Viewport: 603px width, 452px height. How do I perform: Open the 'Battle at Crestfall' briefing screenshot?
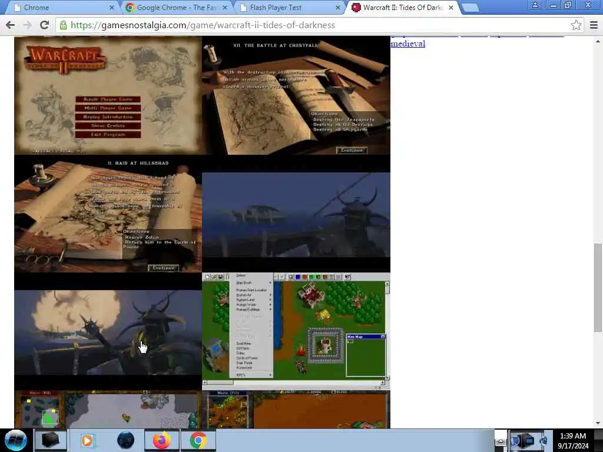296,95
